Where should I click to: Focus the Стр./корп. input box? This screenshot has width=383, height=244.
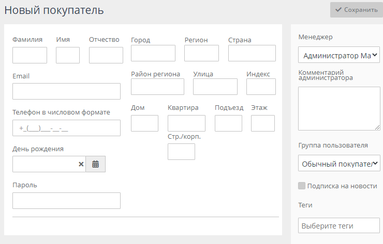(181, 152)
